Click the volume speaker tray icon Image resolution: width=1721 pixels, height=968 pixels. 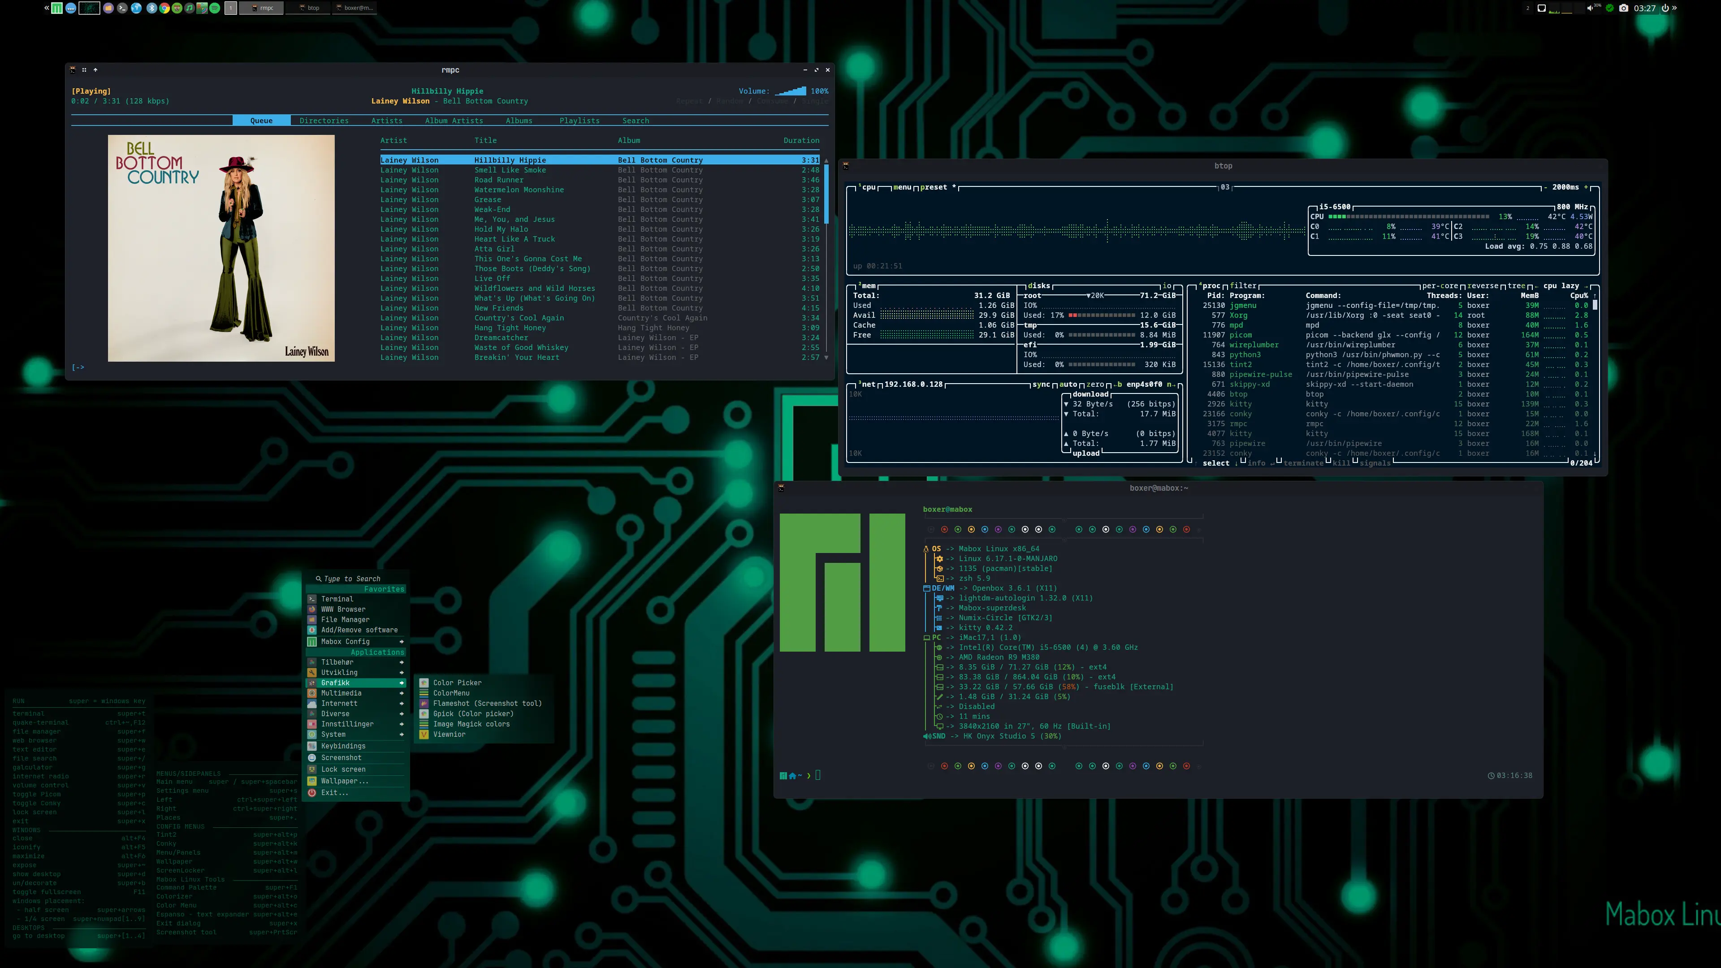pyautogui.click(x=1590, y=8)
